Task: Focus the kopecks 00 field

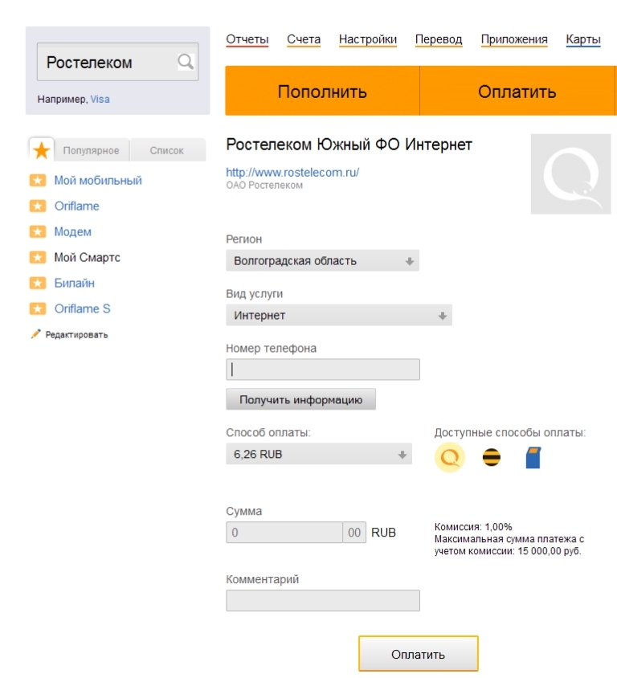Action: (354, 533)
